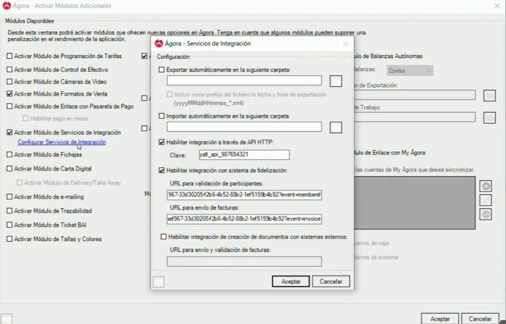Click Cancelar in Activar Módulos Adicionales window
This screenshot has width=506, height=324.
pyautogui.click(x=480, y=318)
